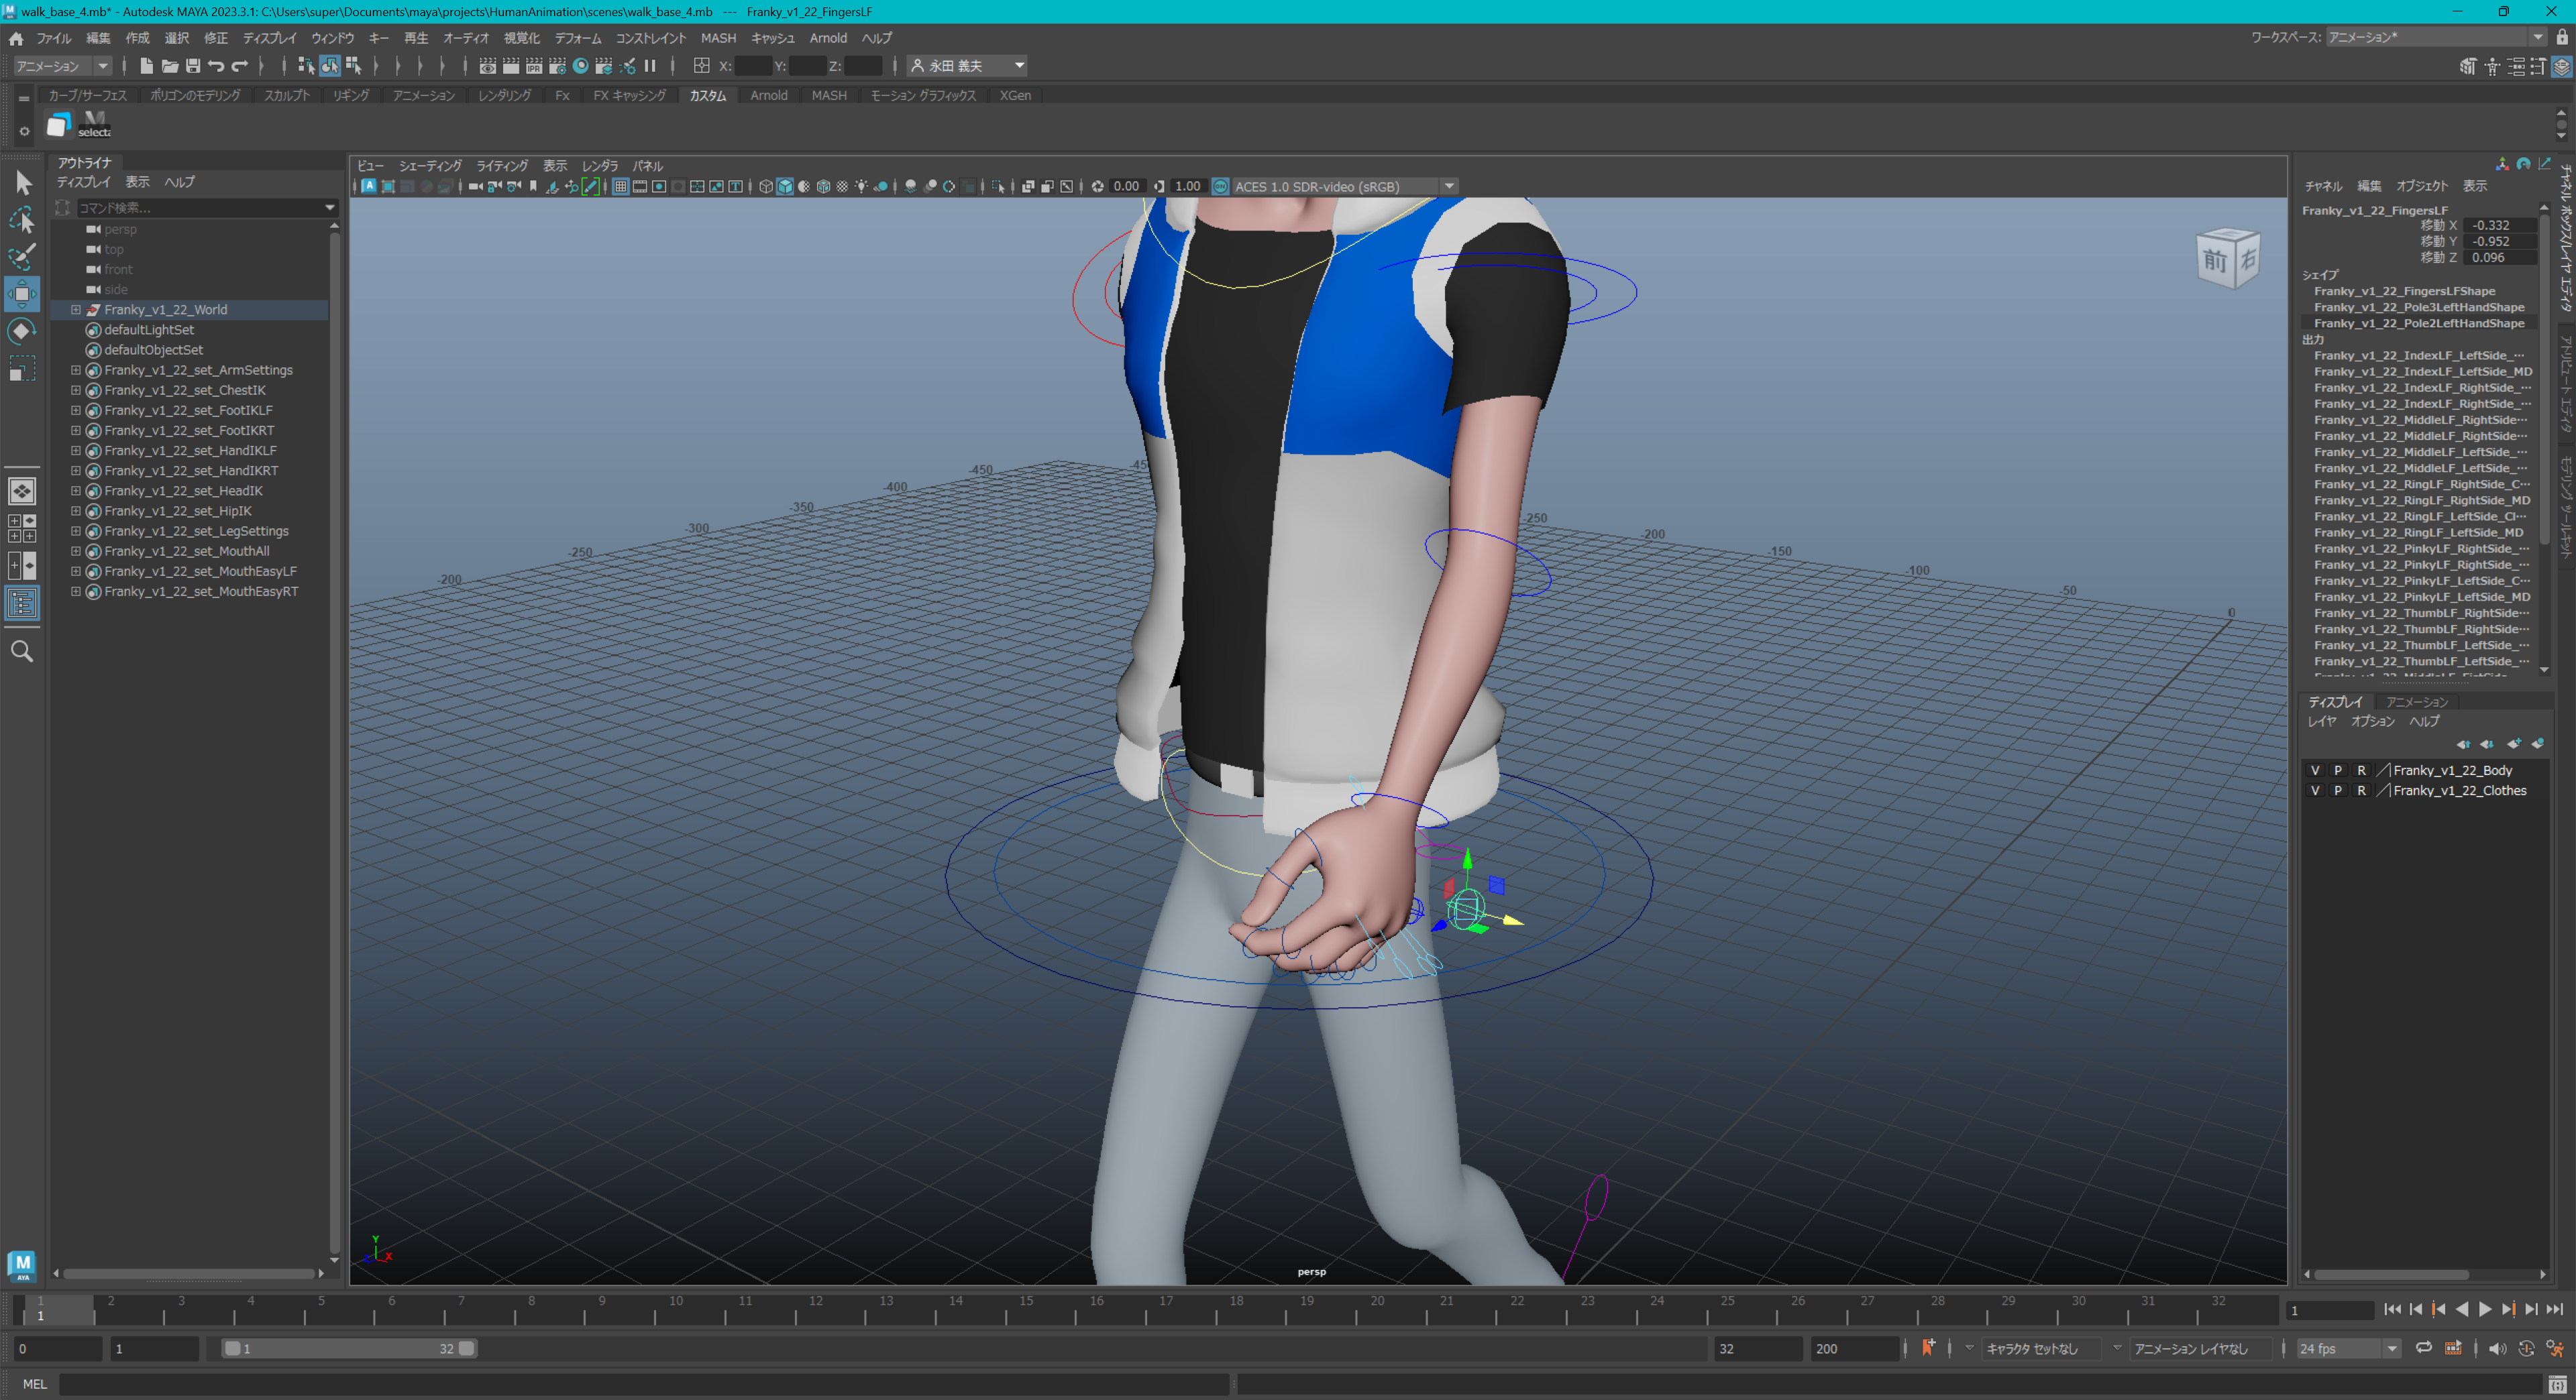The width and height of the screenshot is (2576, 1400).
Task: Expand Franky_v1_22_set_HeadIK in outliner
Action: pyautogui.click(x=76, y=491)
